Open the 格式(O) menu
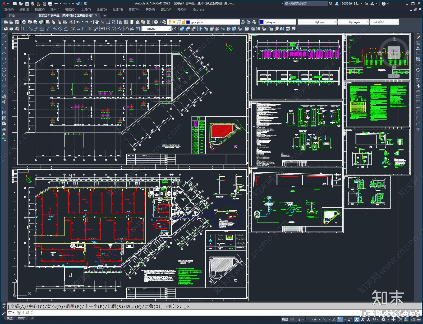423x324 pixels. click(x=70, y=10)
